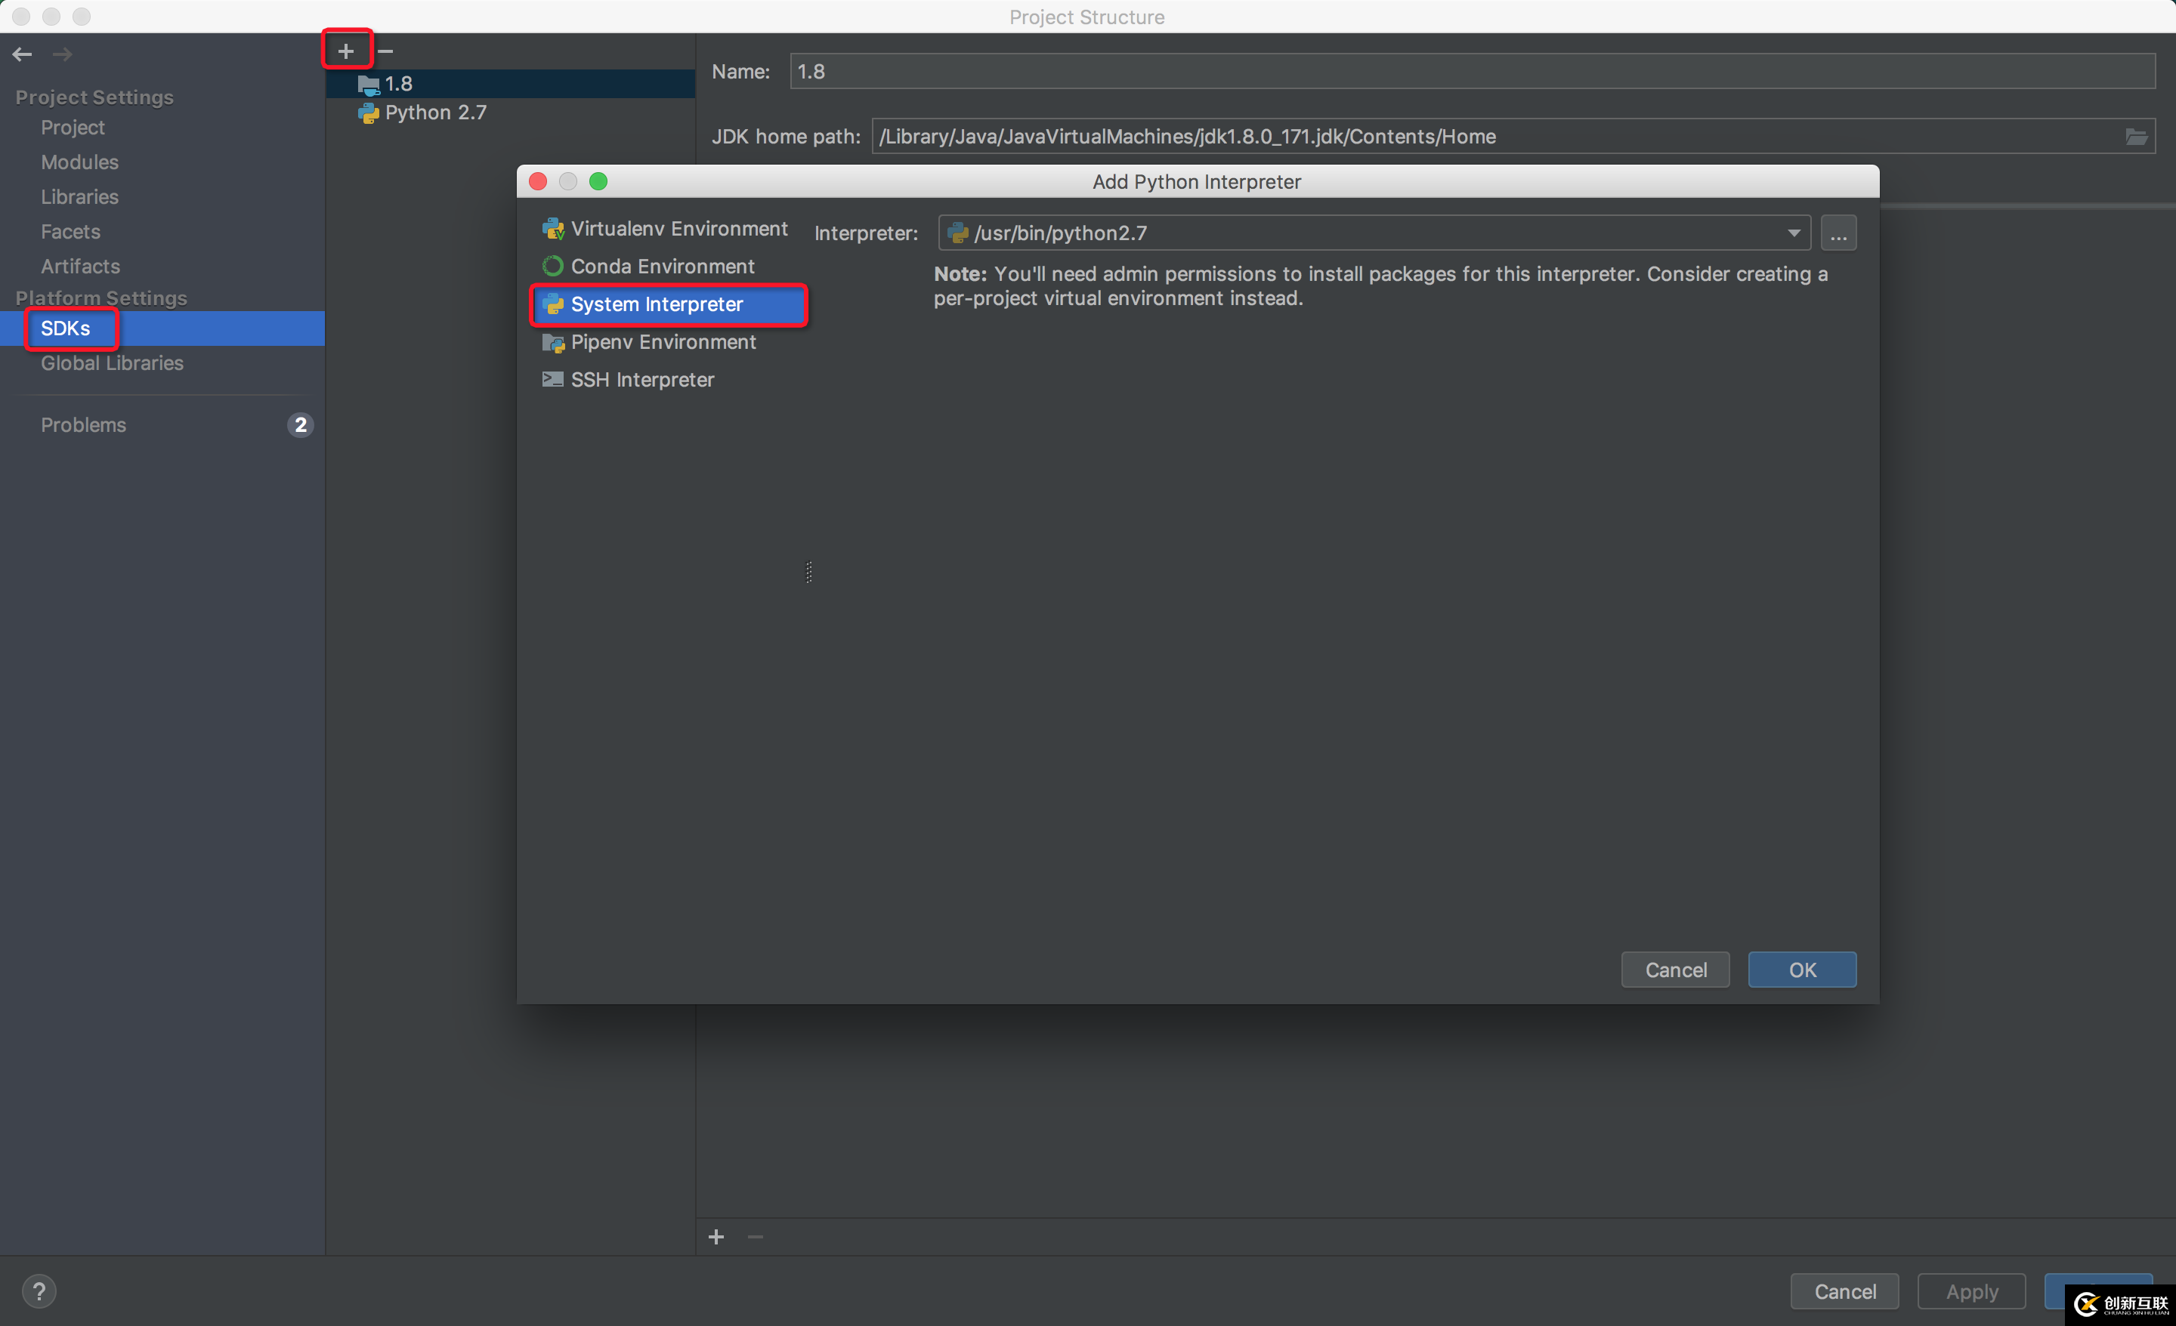
Task: Choose Pipenv Environment interpreter type
Action: tap(663, 341)
